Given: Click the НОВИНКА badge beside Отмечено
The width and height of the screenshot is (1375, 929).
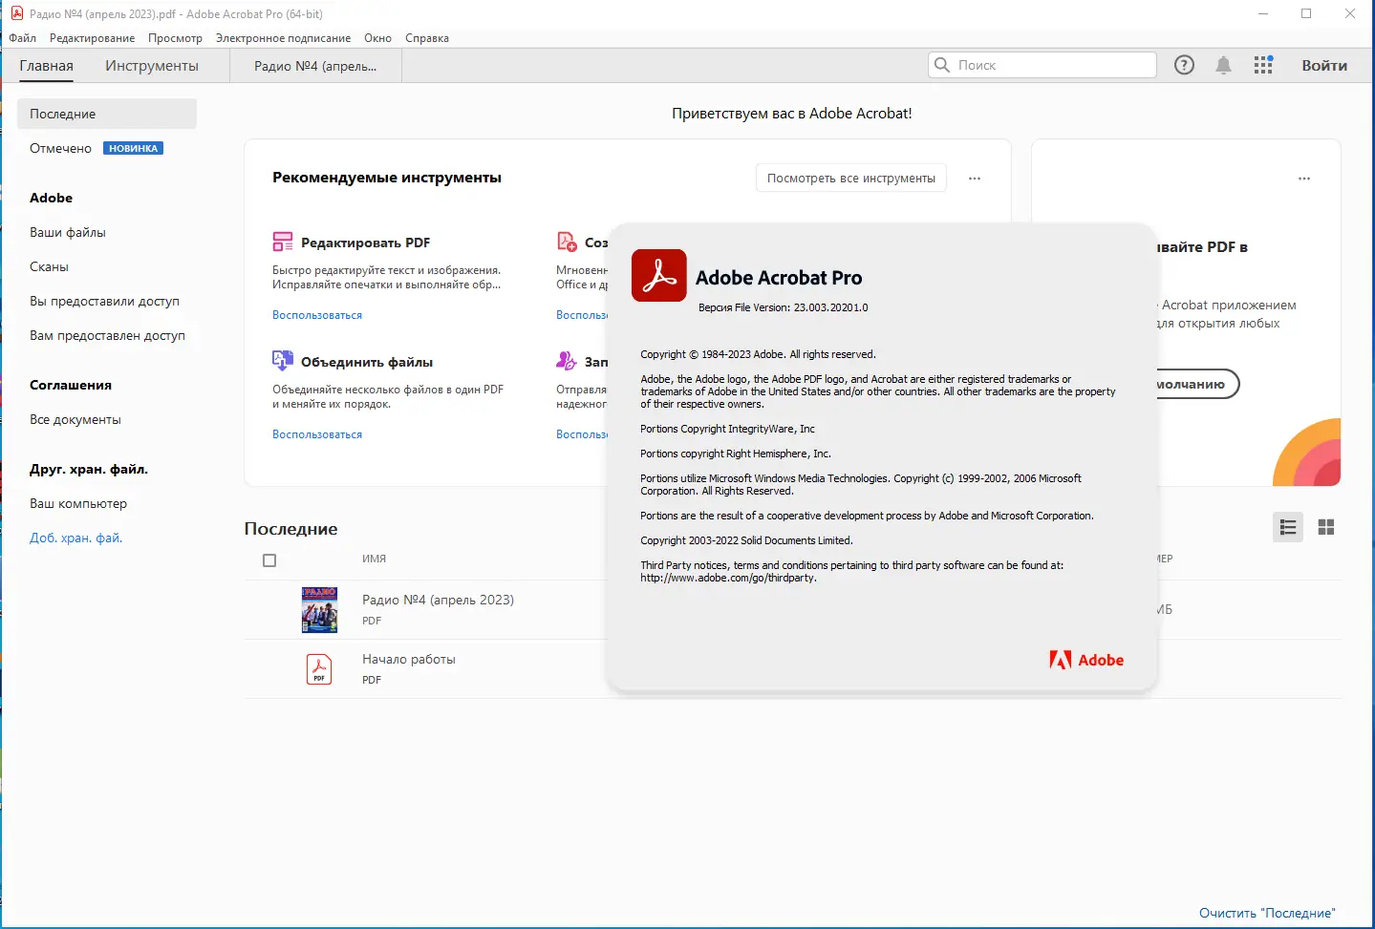Looking at the screenshot, I should tap(133, 148).
